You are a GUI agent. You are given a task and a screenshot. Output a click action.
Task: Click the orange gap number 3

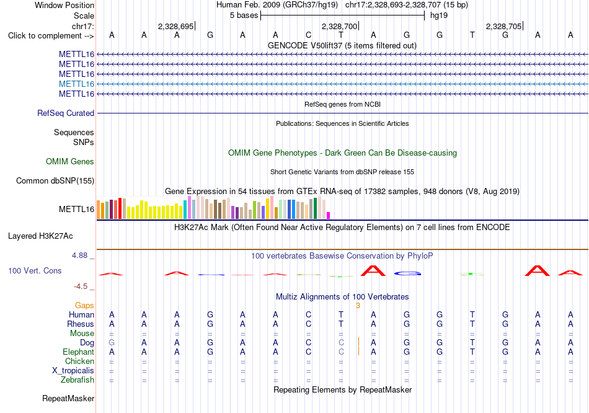[358, 306]
